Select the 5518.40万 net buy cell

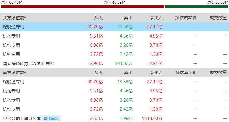pos(152,119)
